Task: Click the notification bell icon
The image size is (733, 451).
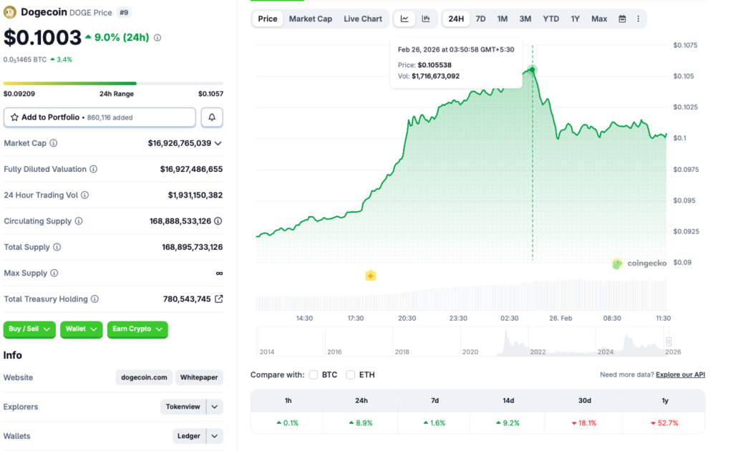Action: 211,117
